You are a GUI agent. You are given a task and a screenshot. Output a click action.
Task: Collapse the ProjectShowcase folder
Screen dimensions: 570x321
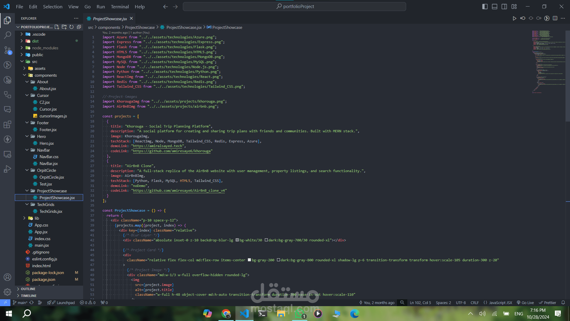[52, 191]
